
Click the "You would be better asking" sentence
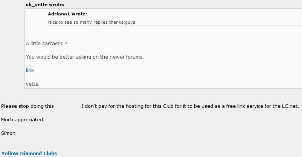coord(85,57)
